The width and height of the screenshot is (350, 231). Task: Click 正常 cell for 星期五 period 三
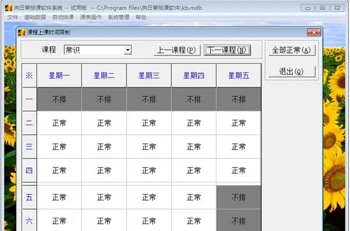(x=239, y=146)
